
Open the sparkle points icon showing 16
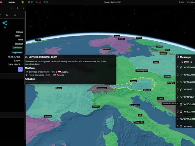coord(5,23)
